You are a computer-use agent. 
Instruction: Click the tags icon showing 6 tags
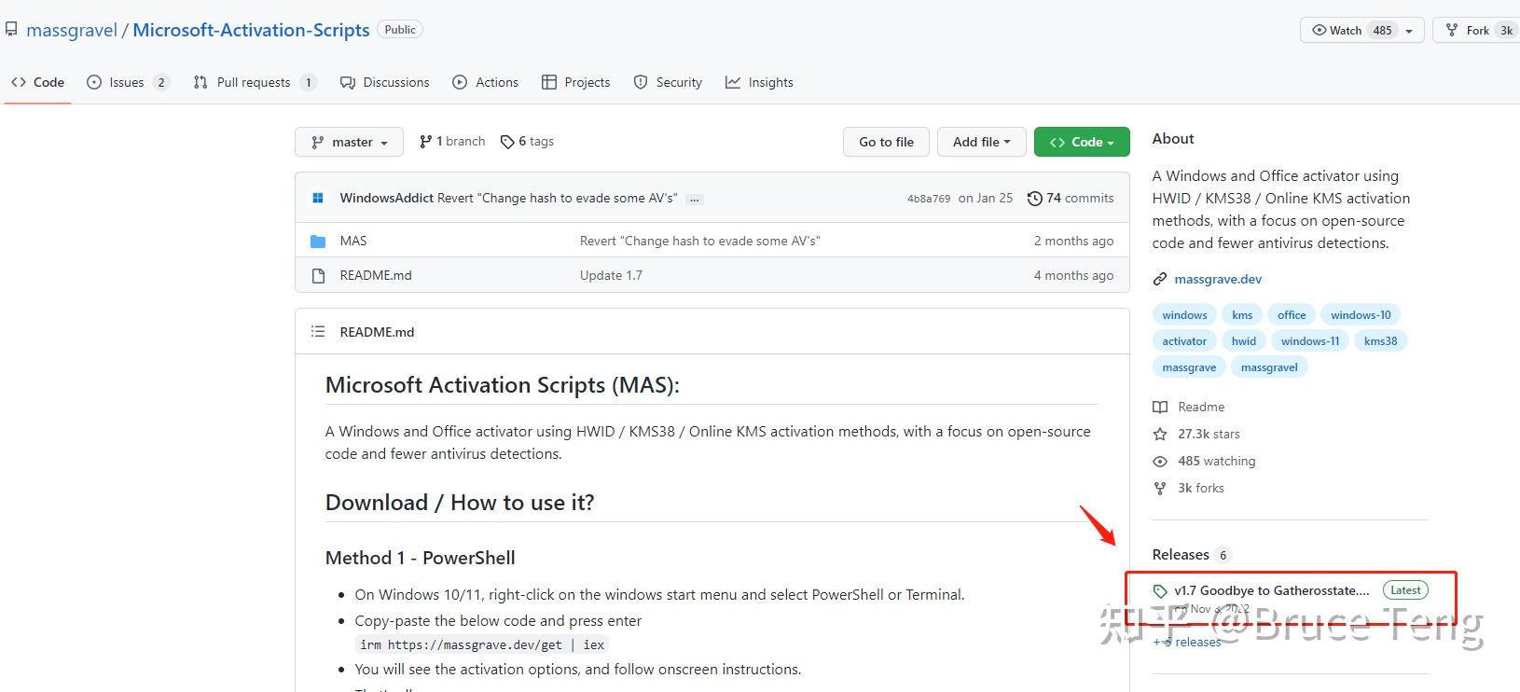tap(507, 142)
